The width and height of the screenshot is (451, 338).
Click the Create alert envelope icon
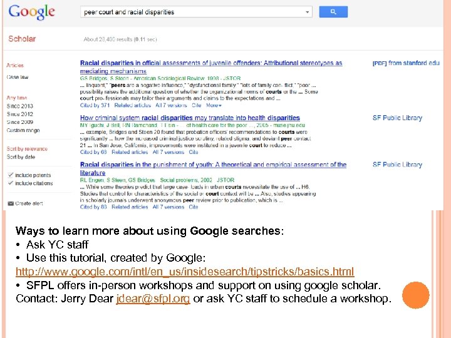(11, 203)
